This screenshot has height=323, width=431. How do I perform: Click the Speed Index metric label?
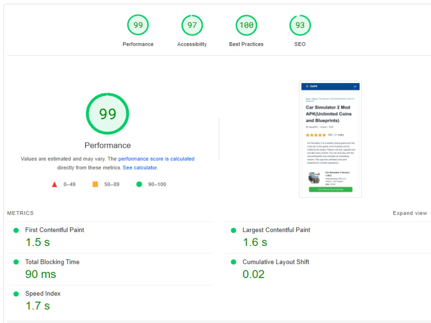(x=43, y=294)
